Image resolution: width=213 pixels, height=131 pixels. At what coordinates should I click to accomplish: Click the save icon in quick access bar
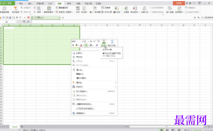4,18
